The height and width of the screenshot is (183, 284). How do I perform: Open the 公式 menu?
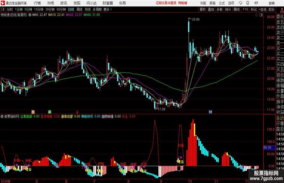coord(222,3)
